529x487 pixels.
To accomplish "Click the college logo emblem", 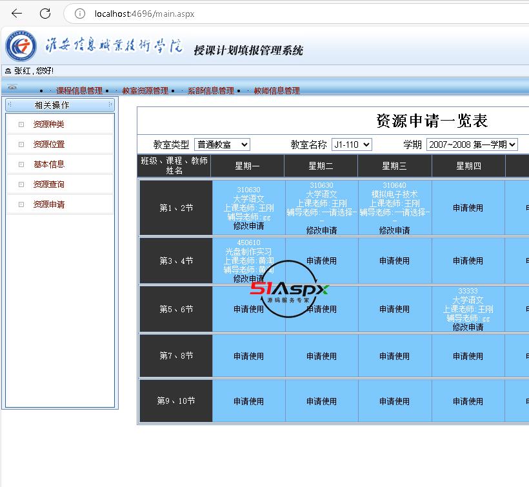I will pyautogui.click(x=21, y=46).
